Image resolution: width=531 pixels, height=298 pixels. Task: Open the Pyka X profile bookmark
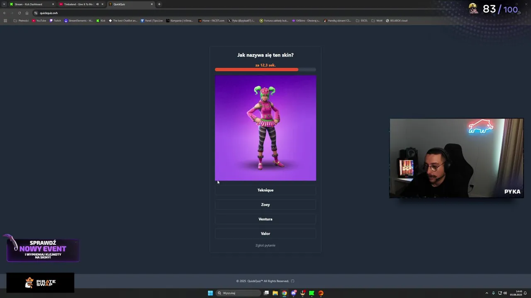241,21
